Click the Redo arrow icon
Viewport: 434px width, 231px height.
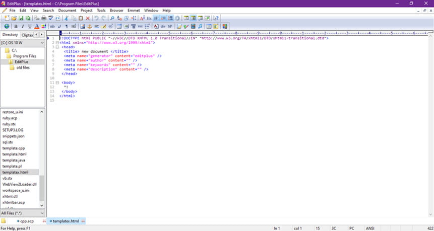(x=103, y=18)
